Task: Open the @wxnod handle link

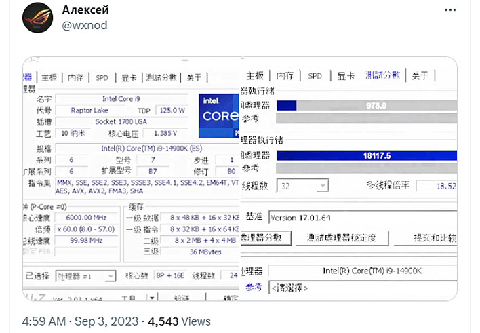Action: coord(85,25)
